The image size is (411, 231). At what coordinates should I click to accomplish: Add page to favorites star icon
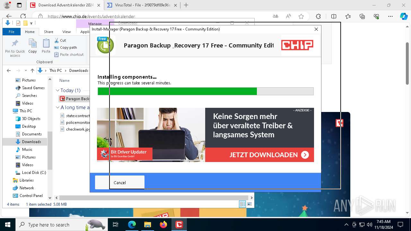coord(301,16)
